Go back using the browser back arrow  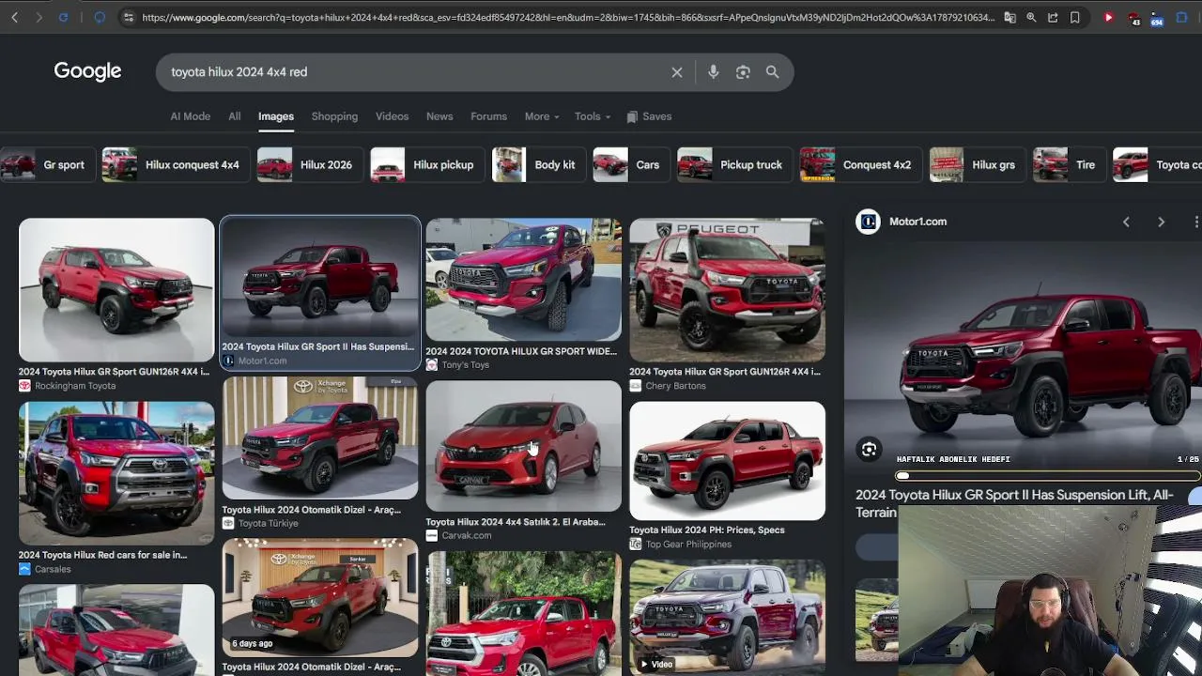pos(15,17)
